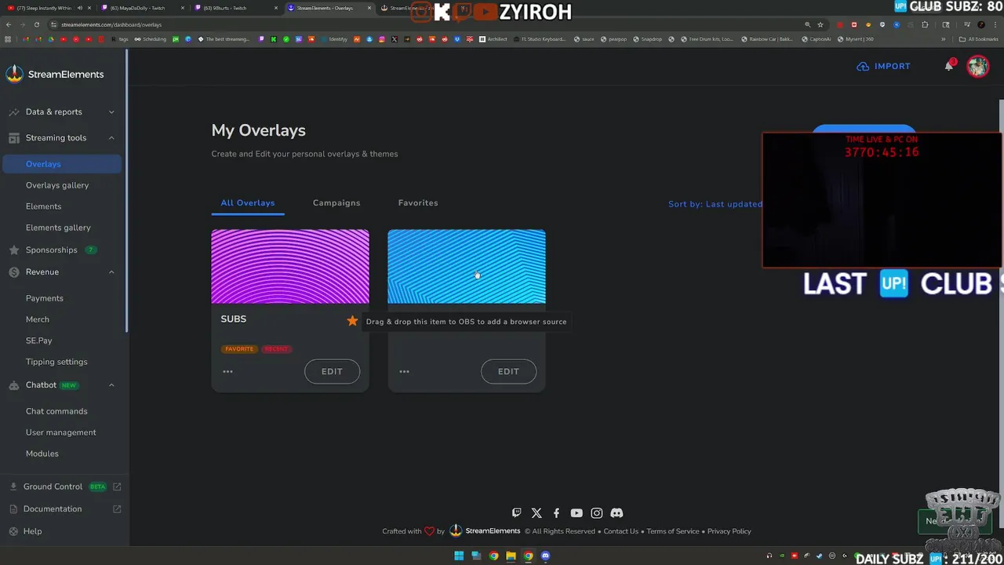Screen dimensions: 1004x565
Task: Click the StreamElements logo in the sidebar
Action: (x=55, y=75)
